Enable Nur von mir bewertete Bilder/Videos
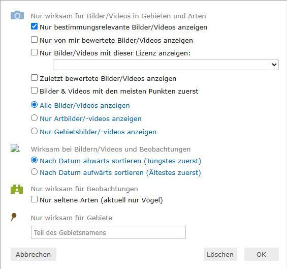Image resolution: width=287 pixels, height=269 pixels. point(34,39)
